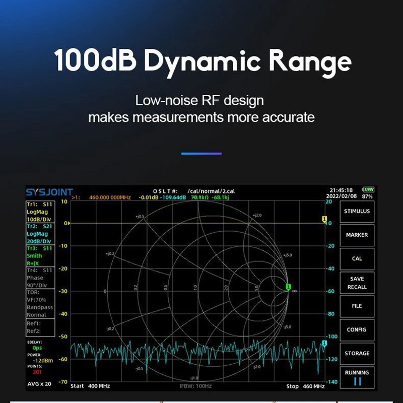The image size is (403, 403).
Task: Open the CONFIG menu
Action: (x=357, y=330)
